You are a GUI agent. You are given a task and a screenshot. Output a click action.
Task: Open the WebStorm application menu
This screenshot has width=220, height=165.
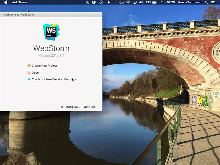click(19, 2)
